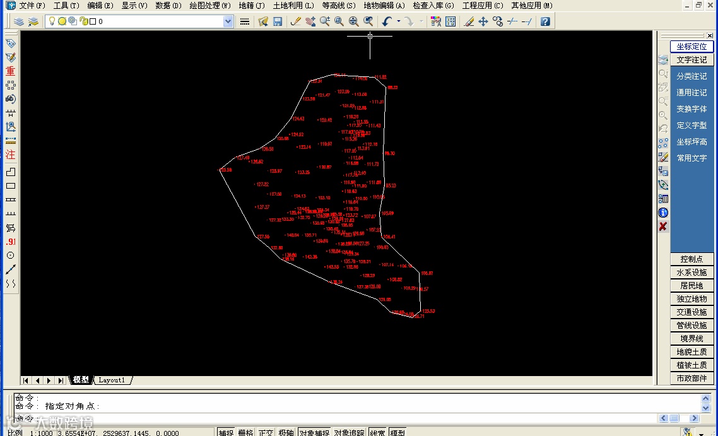Click the zoom previous icon
Viewport: 718px width, 436px height.
pyautogui.click(x=368, y=21)
